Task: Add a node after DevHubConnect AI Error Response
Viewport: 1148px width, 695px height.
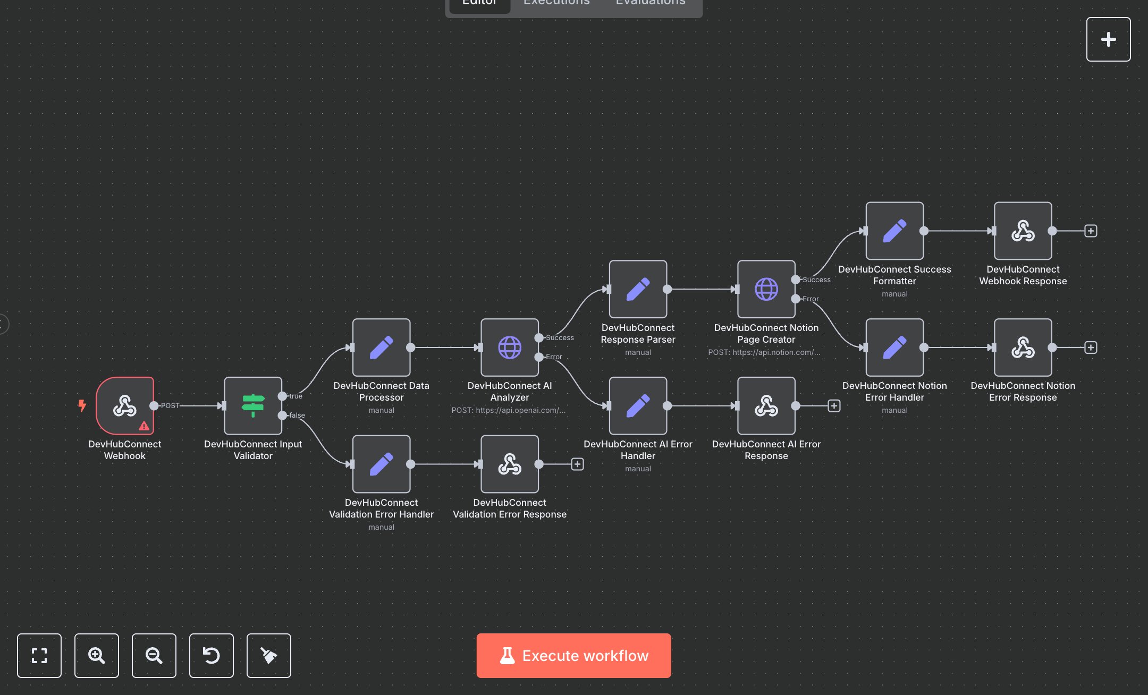Action: click(x=834, y=406)
